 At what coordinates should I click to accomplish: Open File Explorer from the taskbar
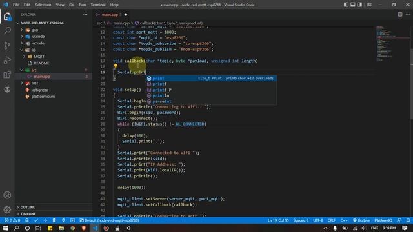point(61,228)
